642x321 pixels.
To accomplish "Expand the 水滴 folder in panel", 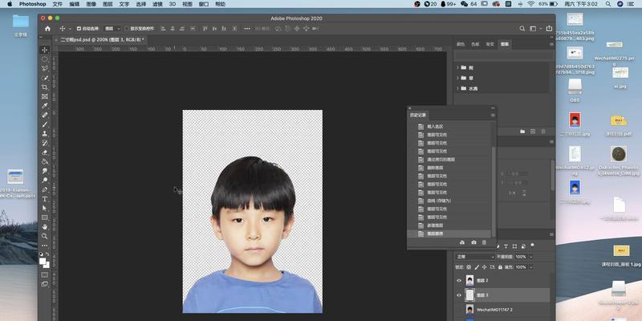I will click(x=457, y=88).
